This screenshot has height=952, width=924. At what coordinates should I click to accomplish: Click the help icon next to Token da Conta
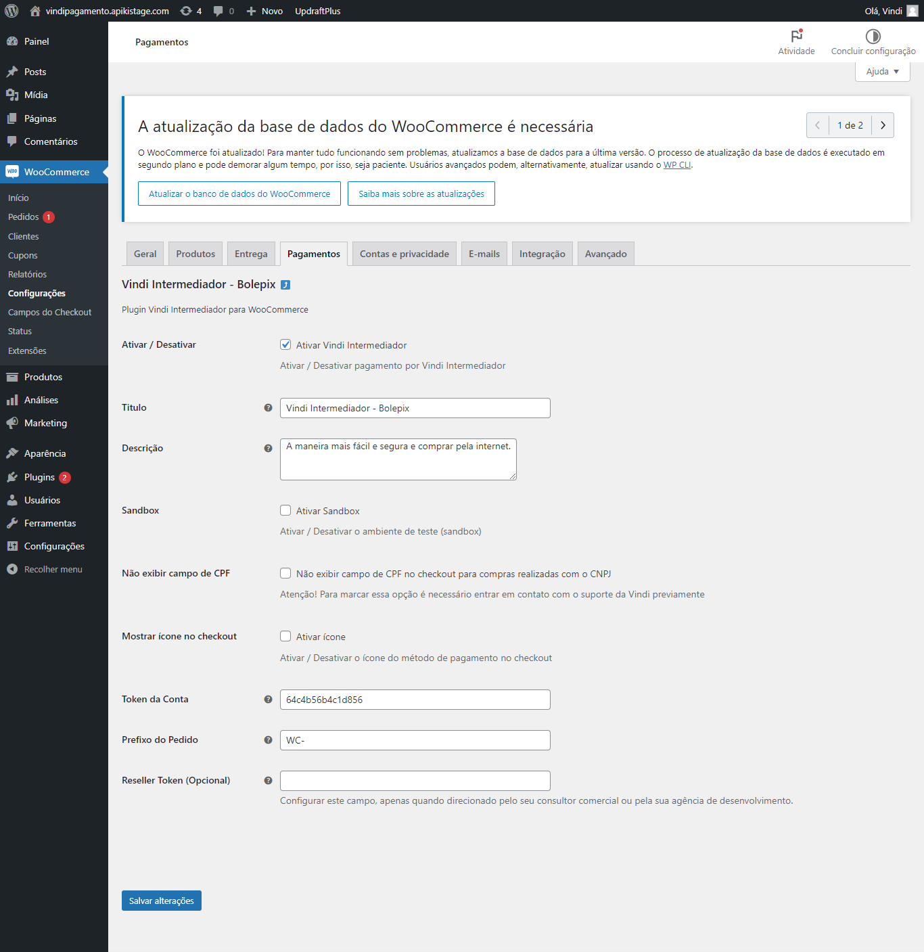point(268,700)
